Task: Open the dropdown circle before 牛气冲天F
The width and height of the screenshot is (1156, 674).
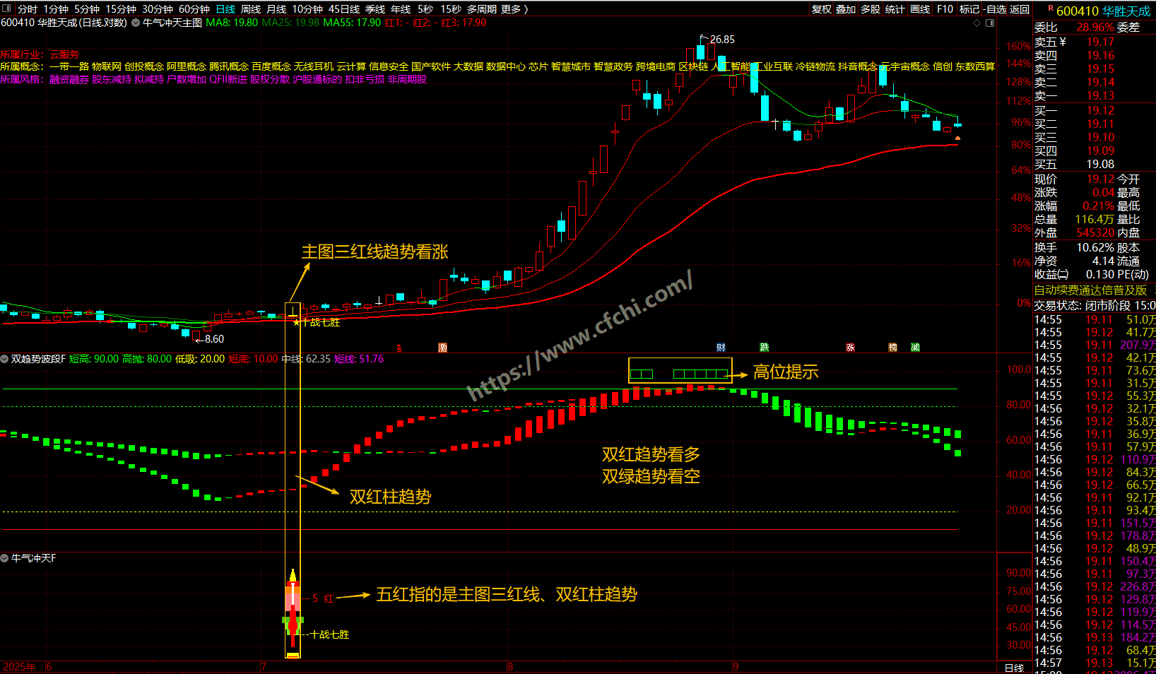Action: (x=5, y=558)
